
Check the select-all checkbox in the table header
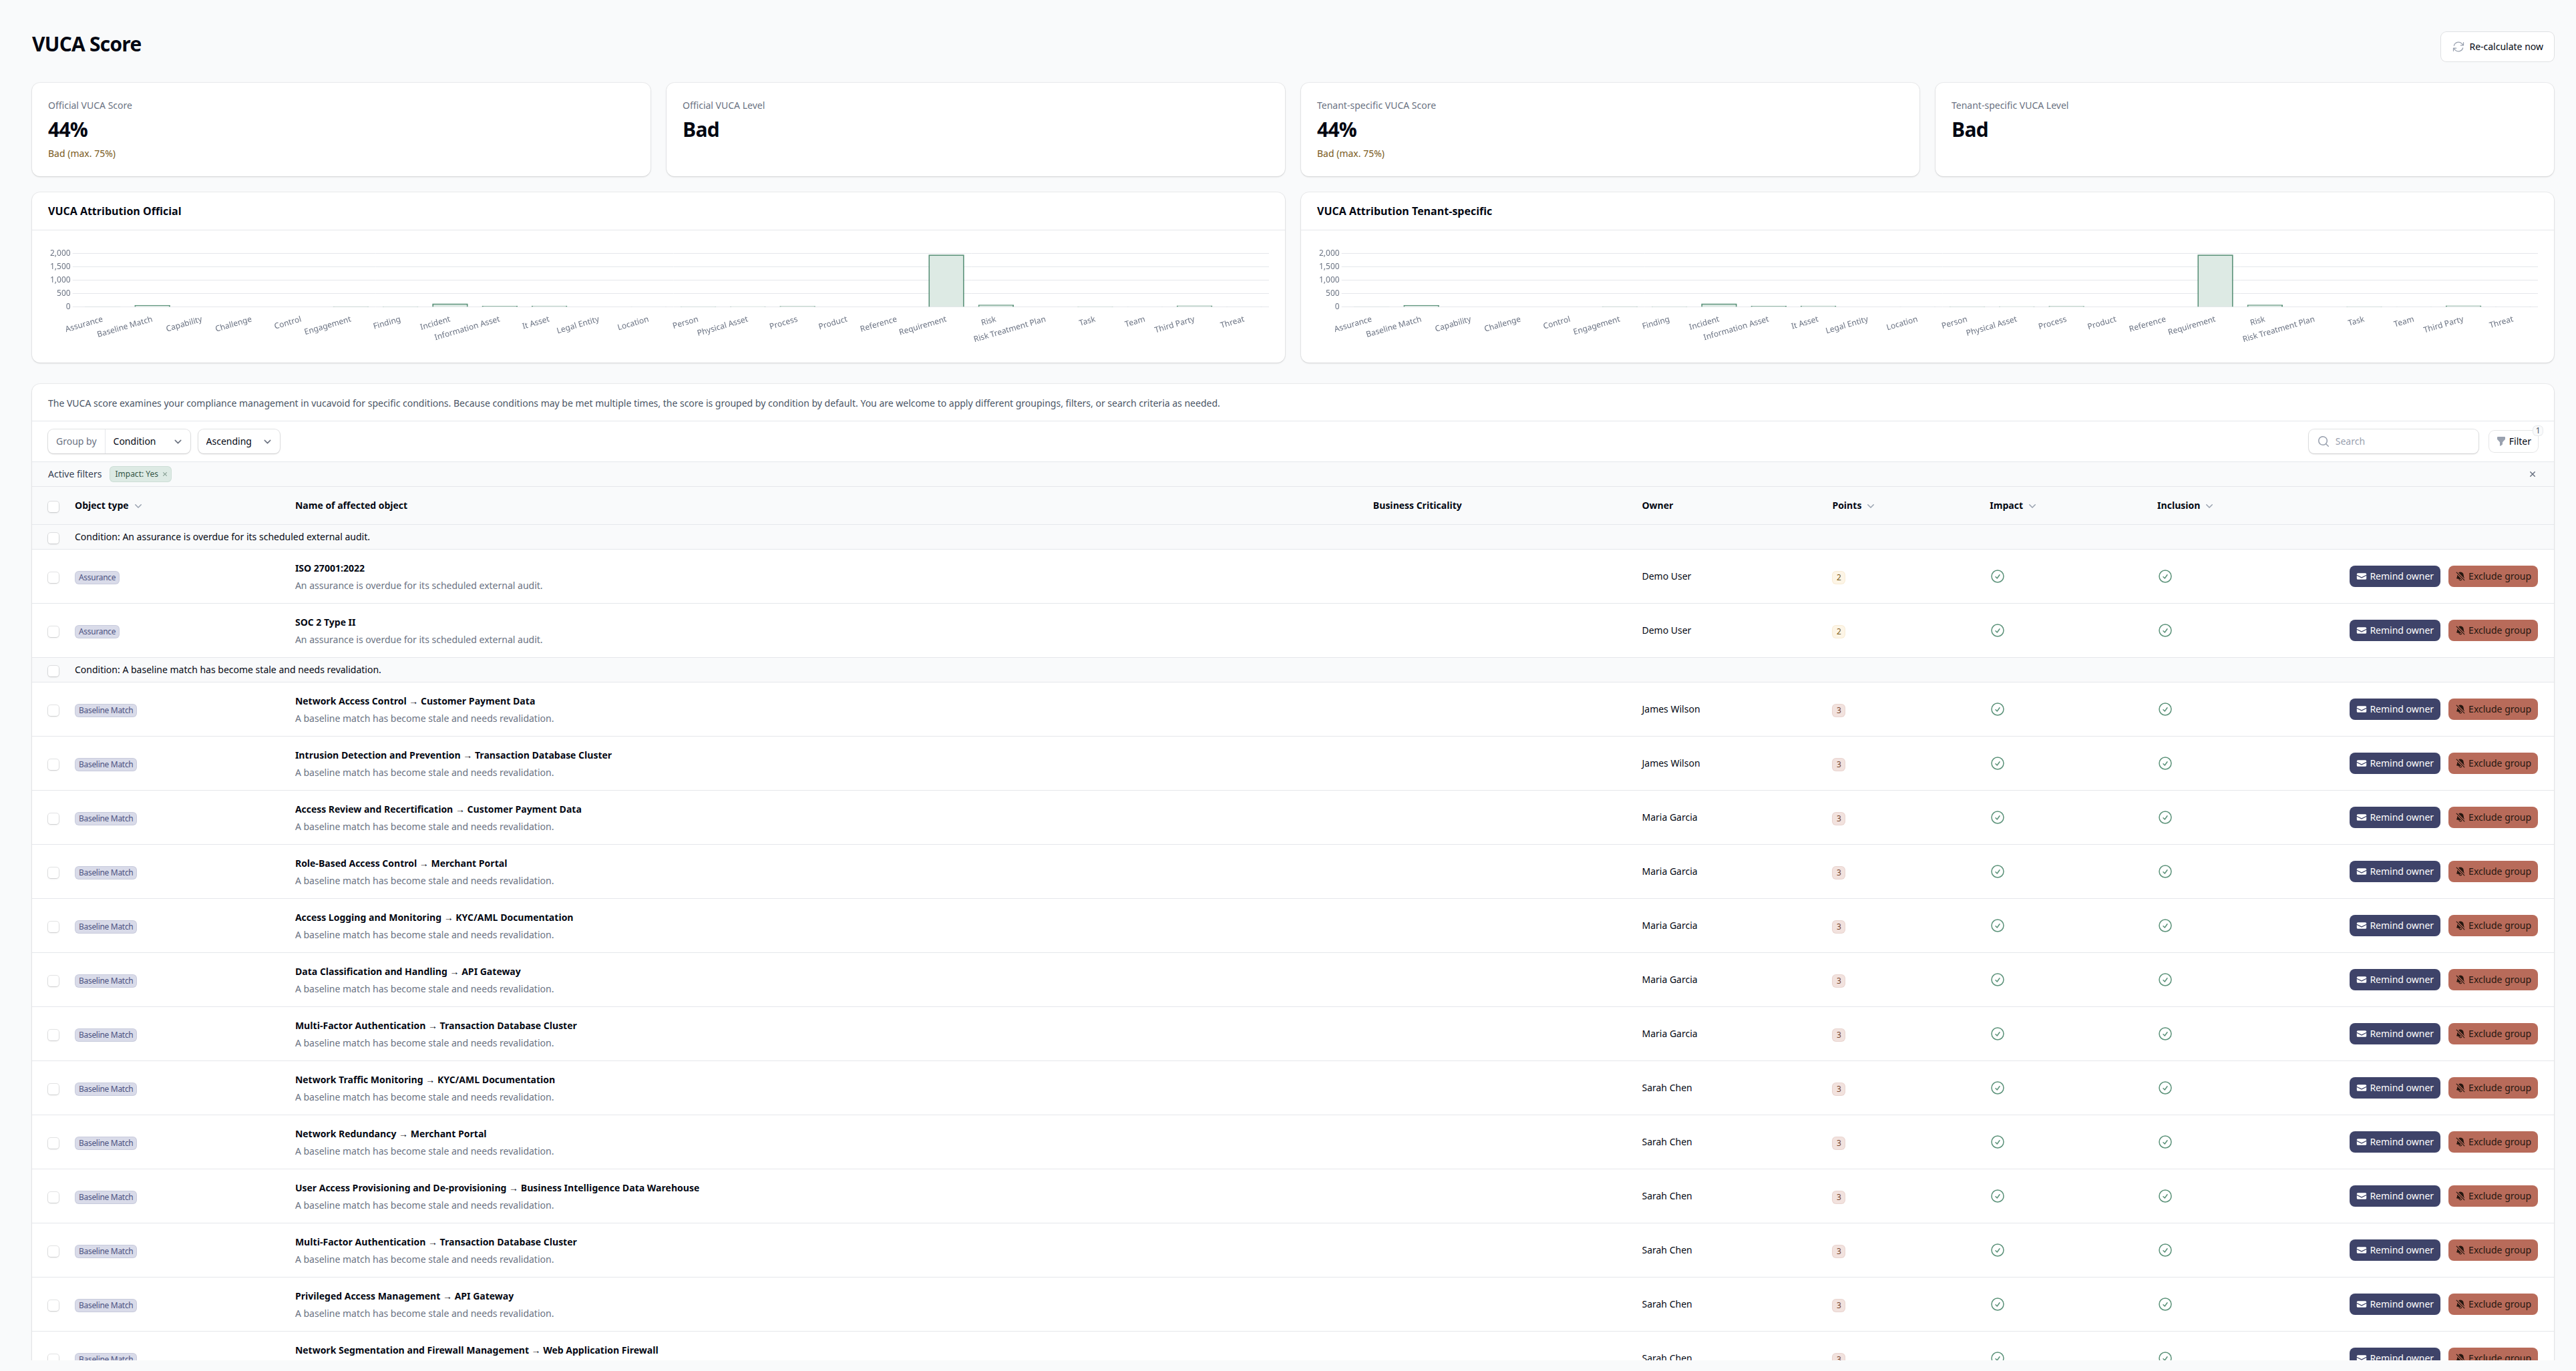tap(53, 507)
